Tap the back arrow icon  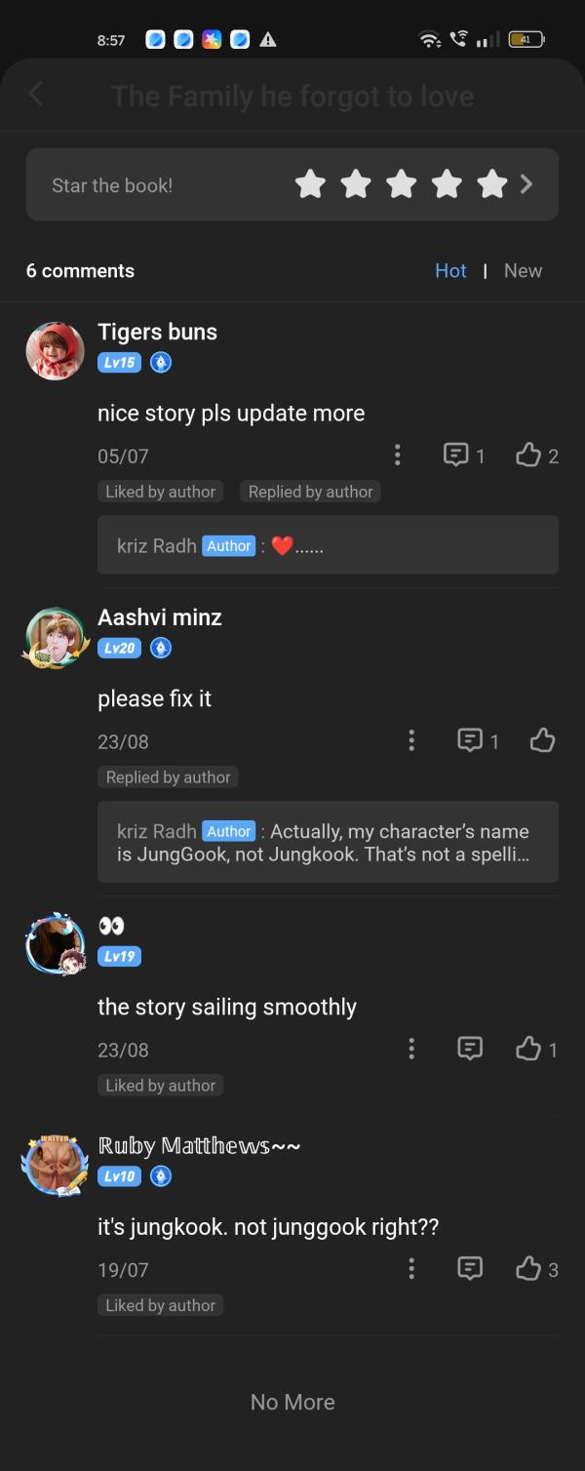pos(36,94)
